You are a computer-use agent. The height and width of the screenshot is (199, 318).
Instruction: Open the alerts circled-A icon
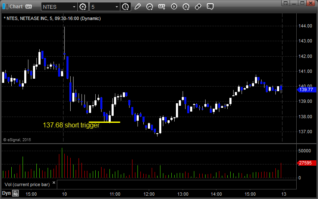(186, 7)
